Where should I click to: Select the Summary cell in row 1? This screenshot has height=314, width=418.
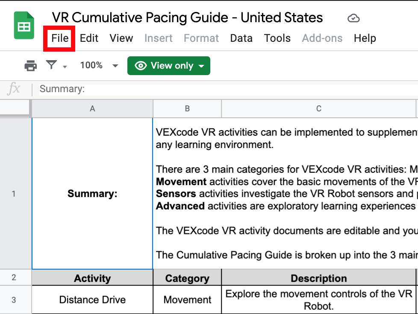point(92,193)
